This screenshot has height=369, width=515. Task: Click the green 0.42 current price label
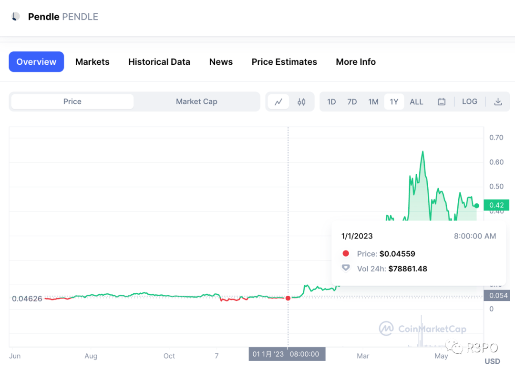click(x=496, y=205)
